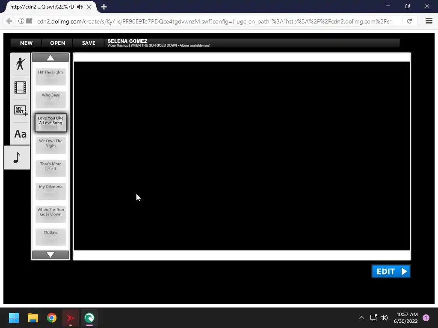Screen dimensions: 438x328
Task: Open network settings tray icon
Action: [374, 318]
